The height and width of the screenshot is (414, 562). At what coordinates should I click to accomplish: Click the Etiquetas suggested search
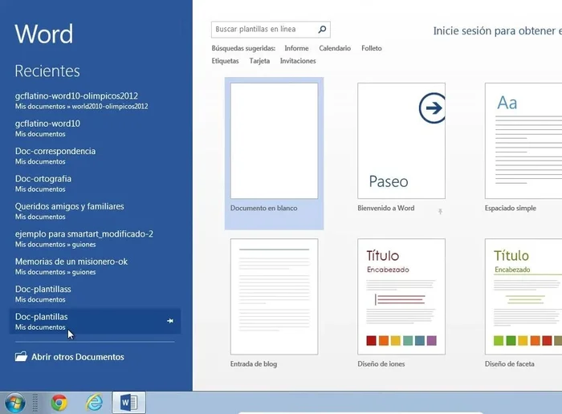(x=225, y=61)
